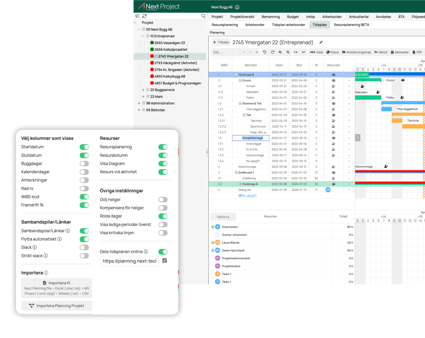Click the Växla vy button
The height and width of the screenshot is (338, 425).
point(223,217)
